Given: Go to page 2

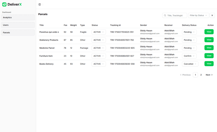Looking at the screenshot, I should coord(201,75).
